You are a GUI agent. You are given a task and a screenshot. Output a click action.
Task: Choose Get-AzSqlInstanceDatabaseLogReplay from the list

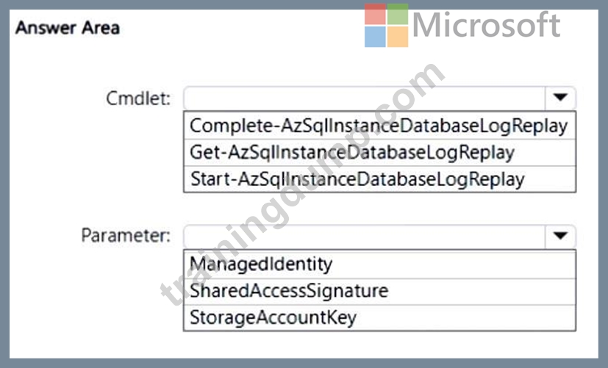tap(379, 152)
